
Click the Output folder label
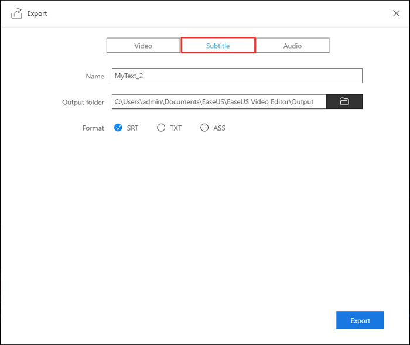tap(83, 102)
